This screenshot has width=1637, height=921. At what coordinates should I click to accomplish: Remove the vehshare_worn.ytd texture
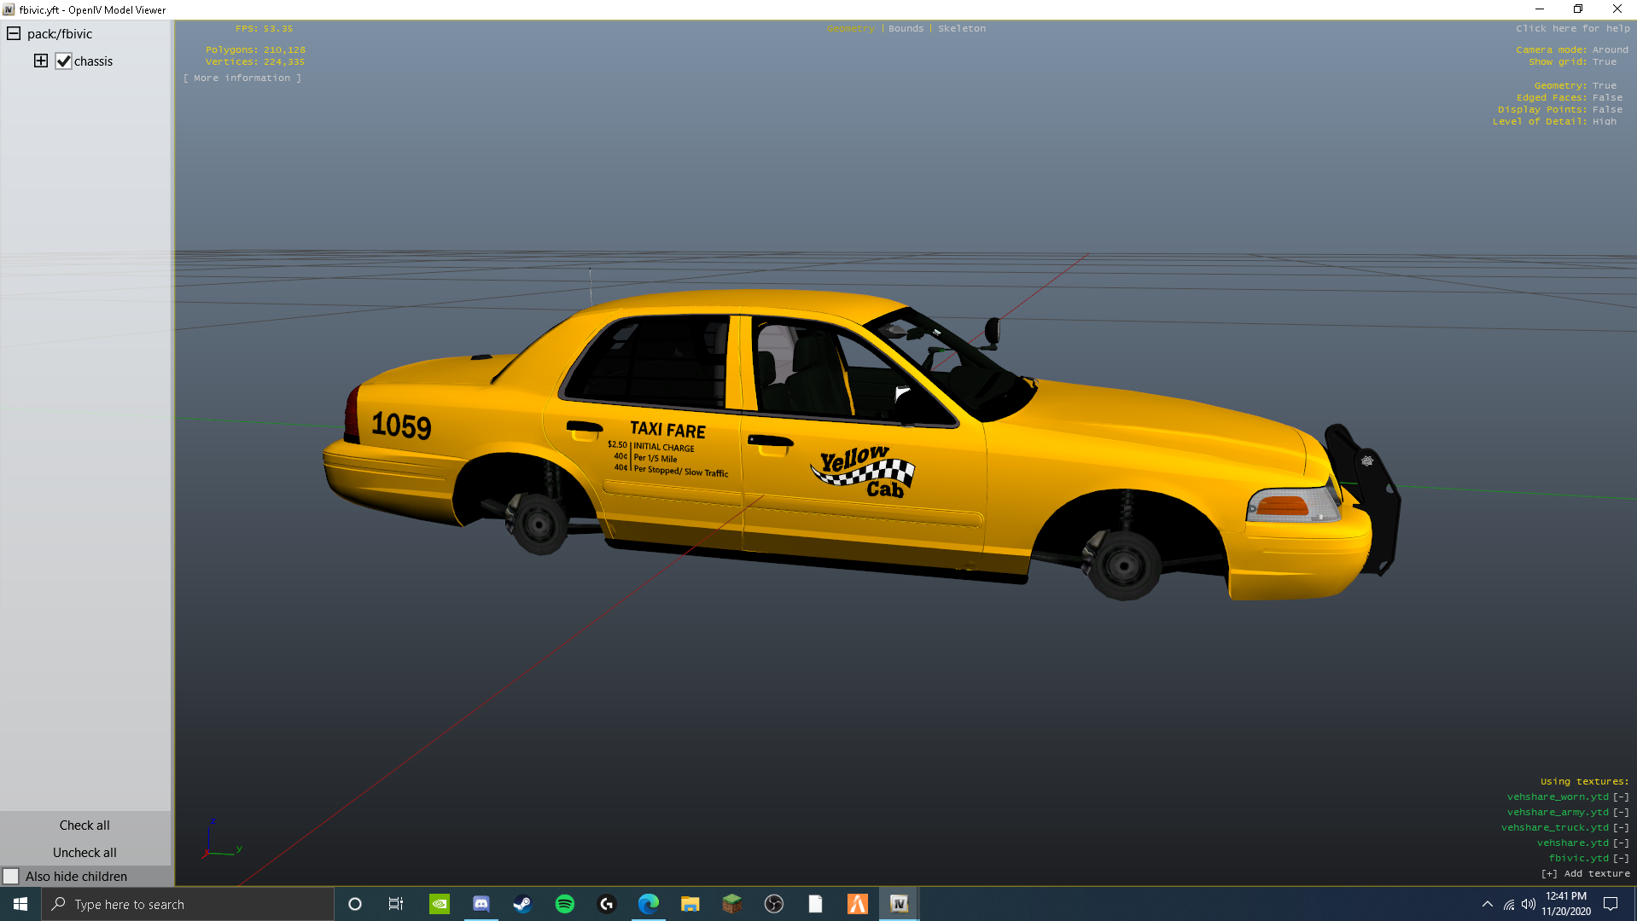(1620, 796)
